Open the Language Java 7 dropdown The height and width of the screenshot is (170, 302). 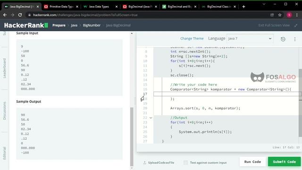coord(250,39)
